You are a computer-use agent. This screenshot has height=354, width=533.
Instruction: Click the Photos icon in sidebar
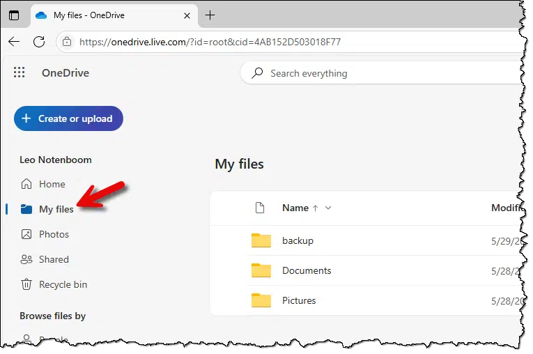[26, 234]
